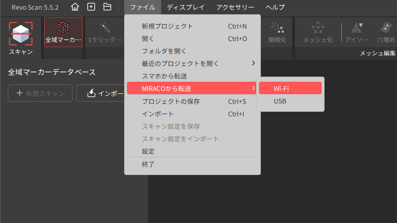Screen dimensions: 397x223
Task: Click the Home icon in title bar
Action: [75, 7]
